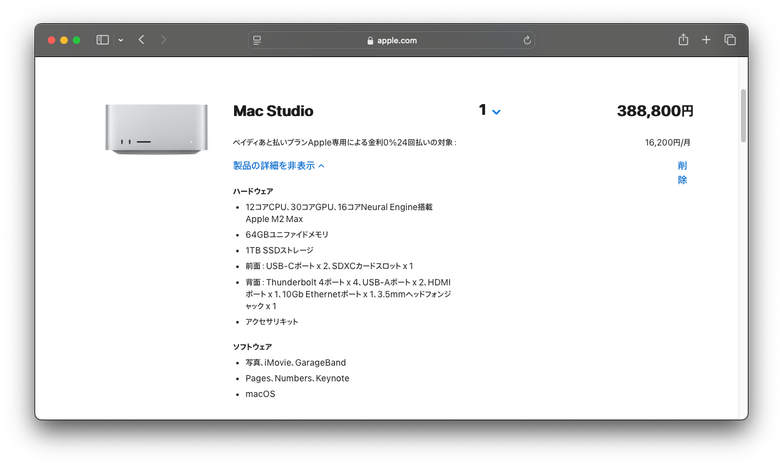Click the 写真、iMovie、GarageBand list item
This screenshot has width=783, height=466.
pyautogui.click(x=296, y=363)
